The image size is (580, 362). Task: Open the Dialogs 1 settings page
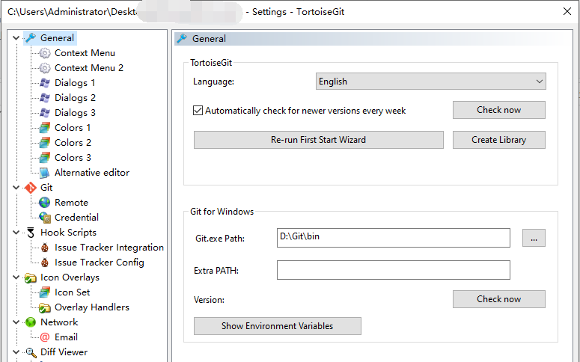coord(75,83)
